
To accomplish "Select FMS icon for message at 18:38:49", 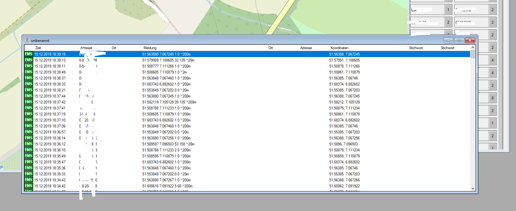I will click(28, 72).
